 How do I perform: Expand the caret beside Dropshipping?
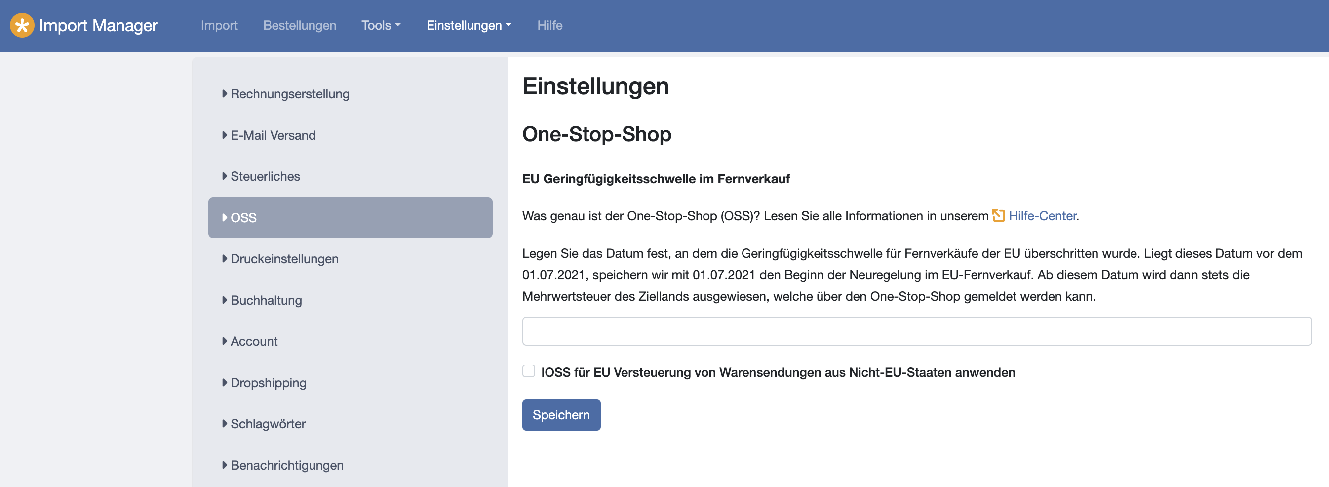[225, 382]
